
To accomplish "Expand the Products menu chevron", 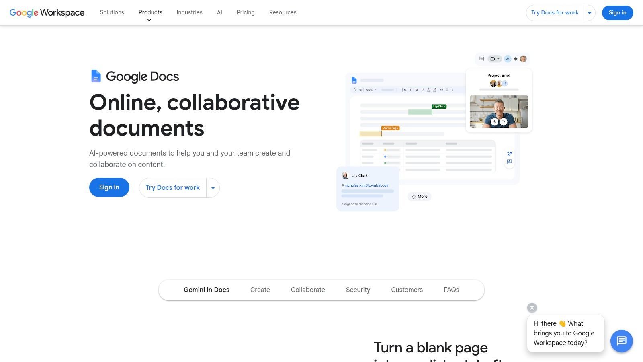I will (149, 20).
